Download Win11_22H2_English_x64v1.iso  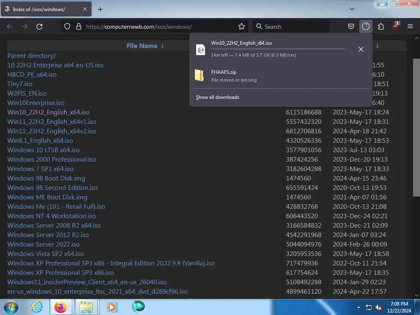(52, 121)
